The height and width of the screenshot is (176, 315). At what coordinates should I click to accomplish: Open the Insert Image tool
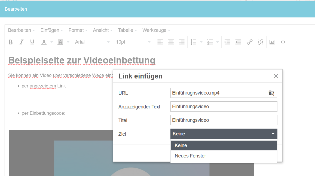[x=272, y=42]
